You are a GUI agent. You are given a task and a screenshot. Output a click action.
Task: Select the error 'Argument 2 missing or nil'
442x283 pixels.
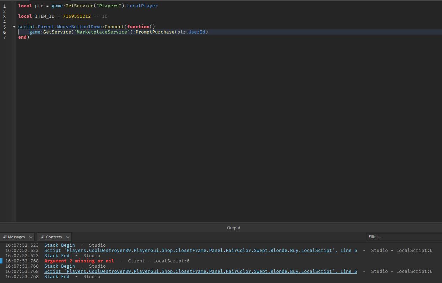coord(79,261)
